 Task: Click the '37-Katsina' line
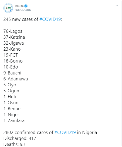[x=14, y=37]
